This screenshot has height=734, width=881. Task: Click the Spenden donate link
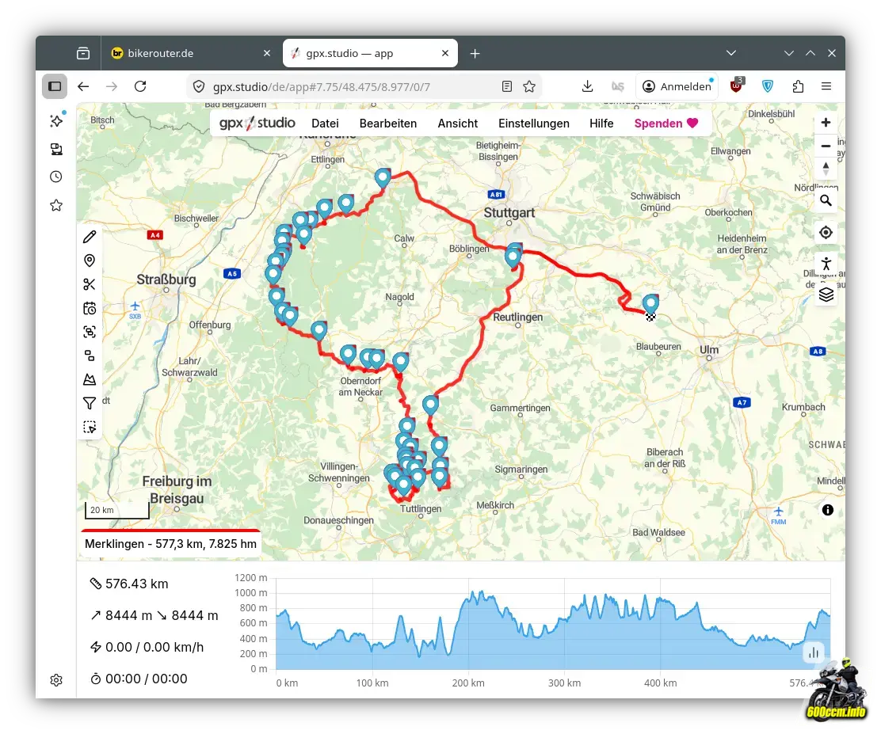tap(666, 124)
